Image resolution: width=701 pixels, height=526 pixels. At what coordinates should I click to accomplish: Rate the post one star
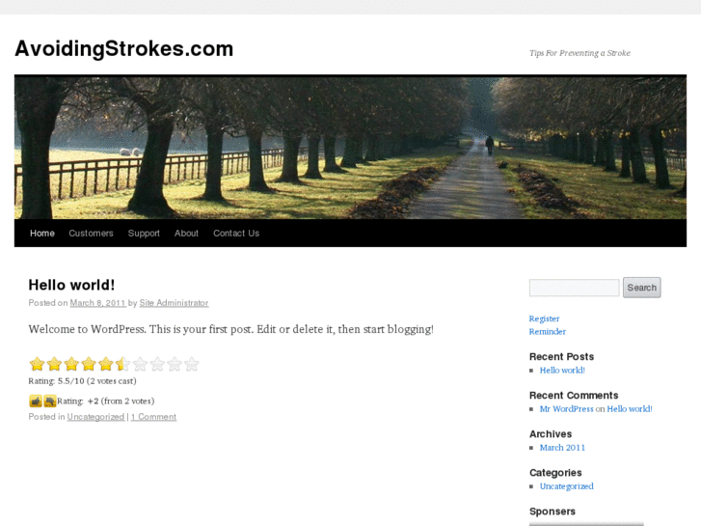(x=37, y=364)
